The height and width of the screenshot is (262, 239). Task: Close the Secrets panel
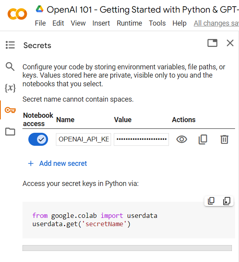tap(230, 43)
